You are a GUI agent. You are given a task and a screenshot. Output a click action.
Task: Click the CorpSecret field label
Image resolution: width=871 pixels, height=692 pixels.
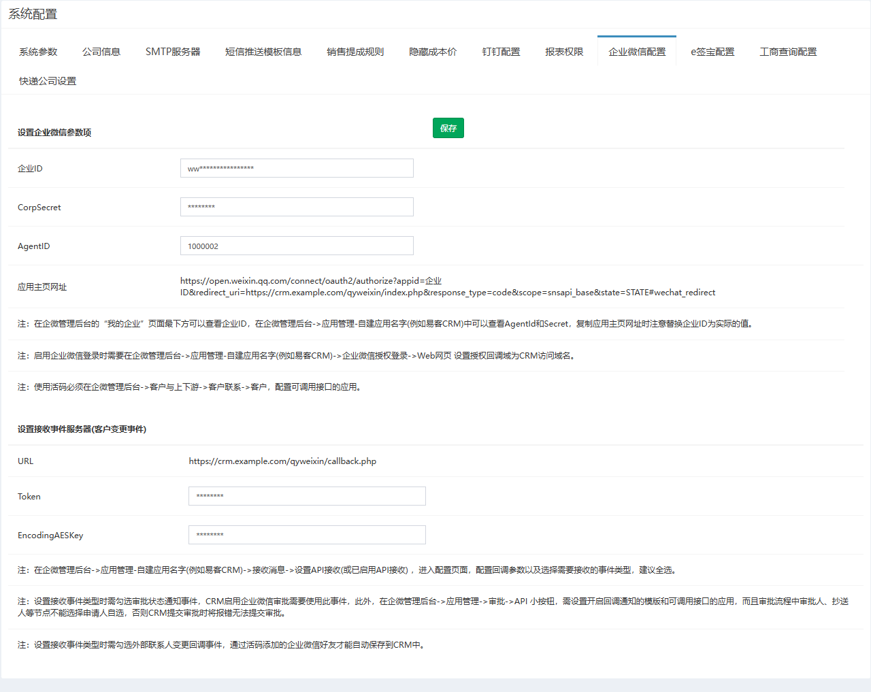pyautogui.click(x=39, y=208)
